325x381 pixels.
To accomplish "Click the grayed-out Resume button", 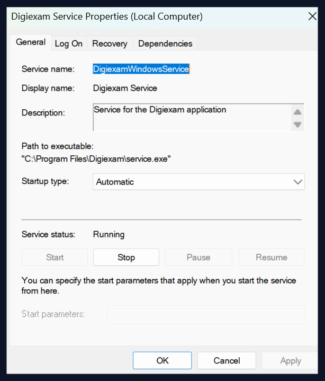I will 272,258.
